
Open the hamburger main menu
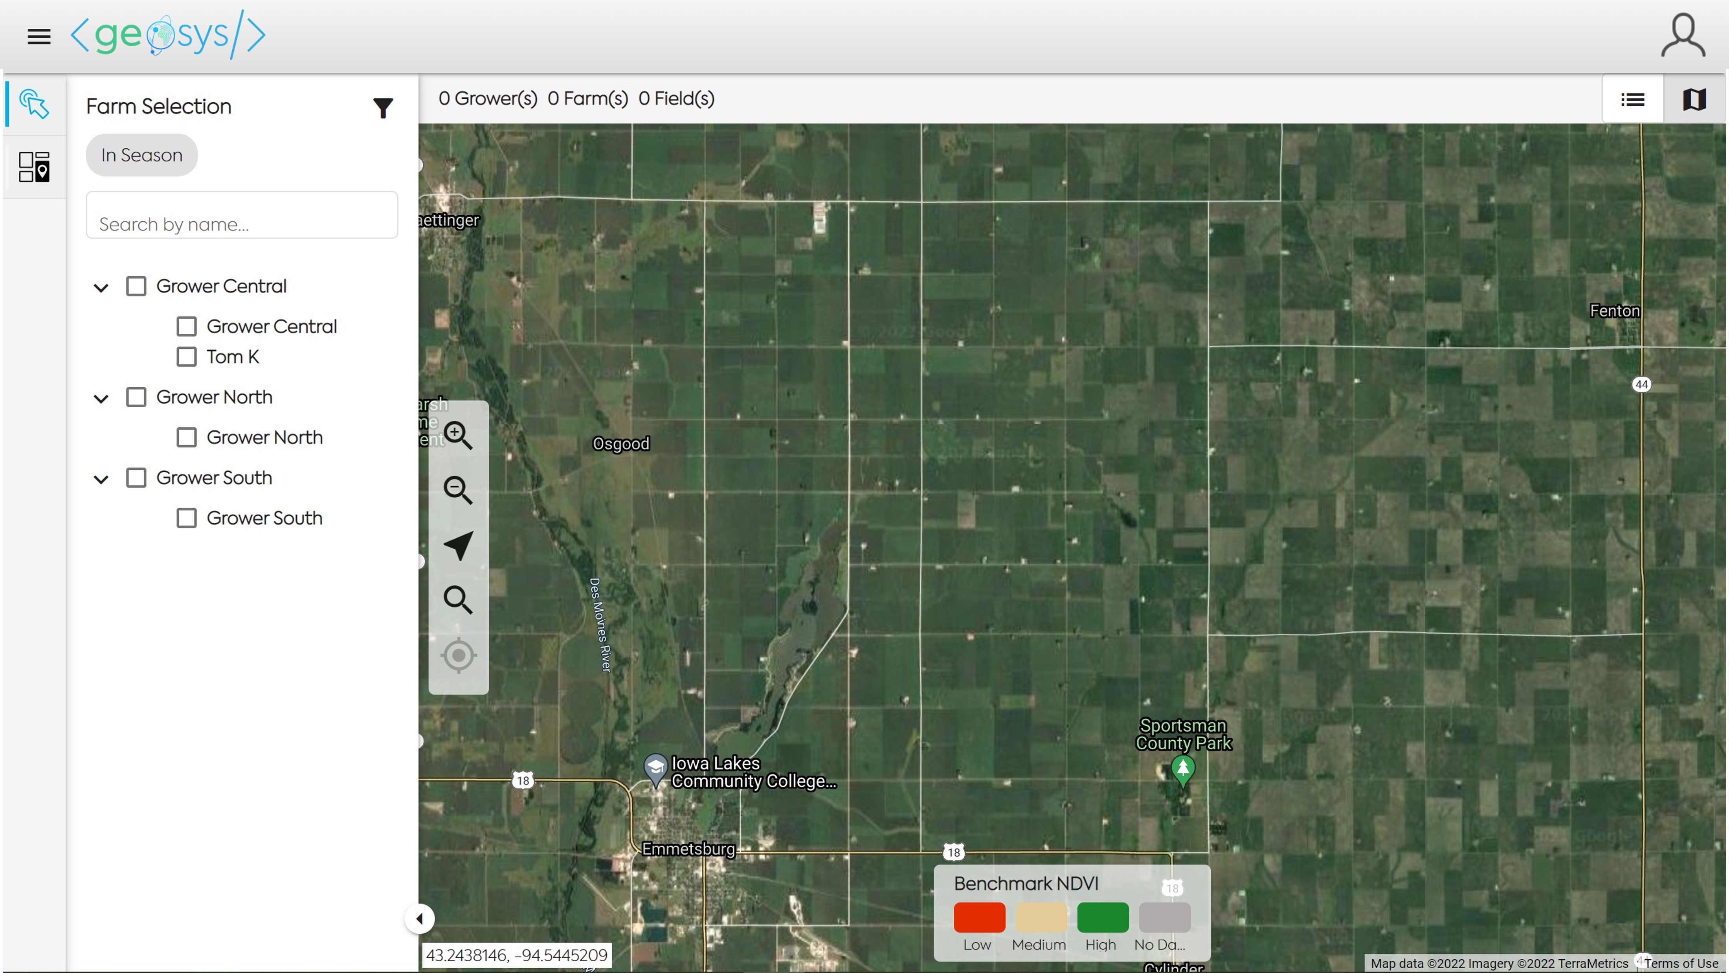(x=39, y=36)
